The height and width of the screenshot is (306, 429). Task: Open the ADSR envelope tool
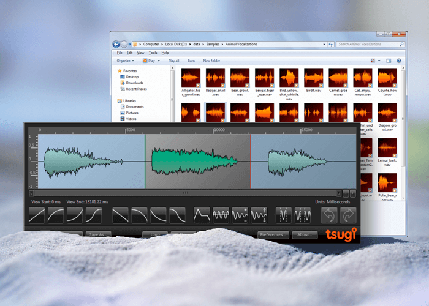pyautogui.click(x=202, y=215)
